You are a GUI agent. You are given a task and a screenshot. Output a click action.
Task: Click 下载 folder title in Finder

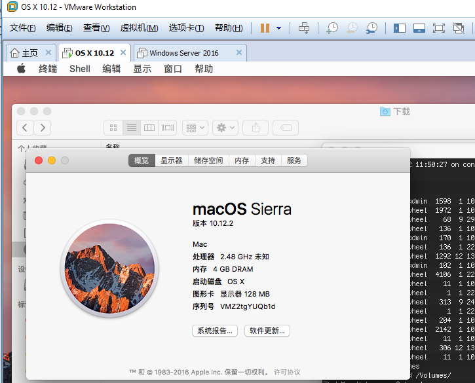click(x=395, y=112)
